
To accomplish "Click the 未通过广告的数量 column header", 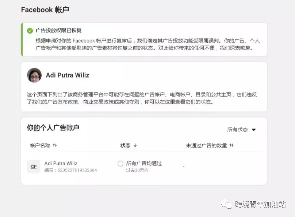I will 206,145.
